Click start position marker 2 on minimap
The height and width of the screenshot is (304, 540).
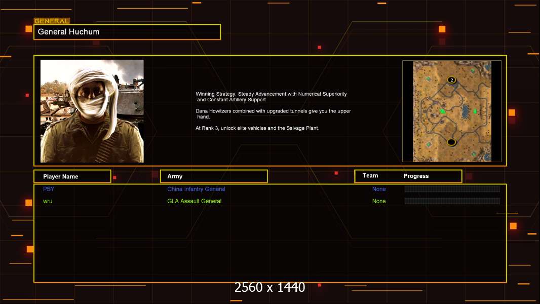pos(451,80)
